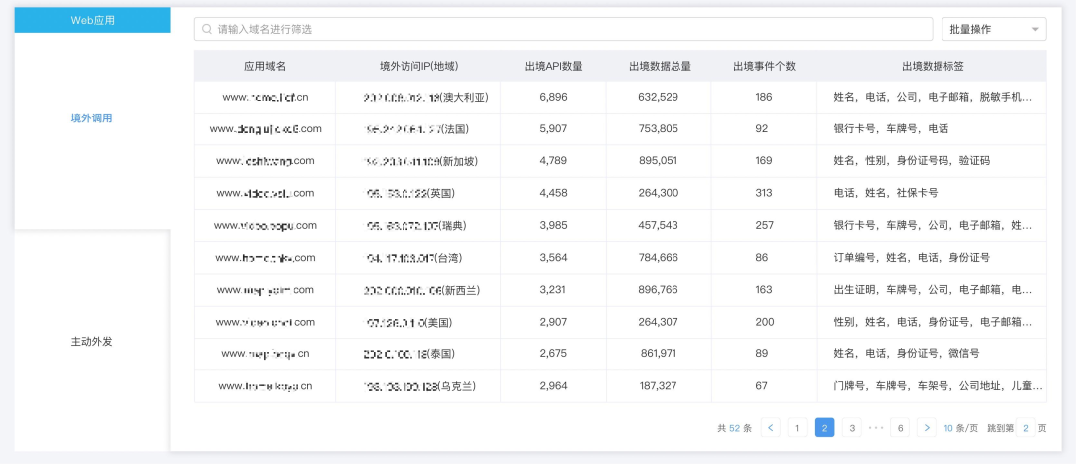Sort by 出境API数量 column header
Image resolution: width=1076 pixels, height=464 pixels.
pyautogui.click(x=553, y=67)
